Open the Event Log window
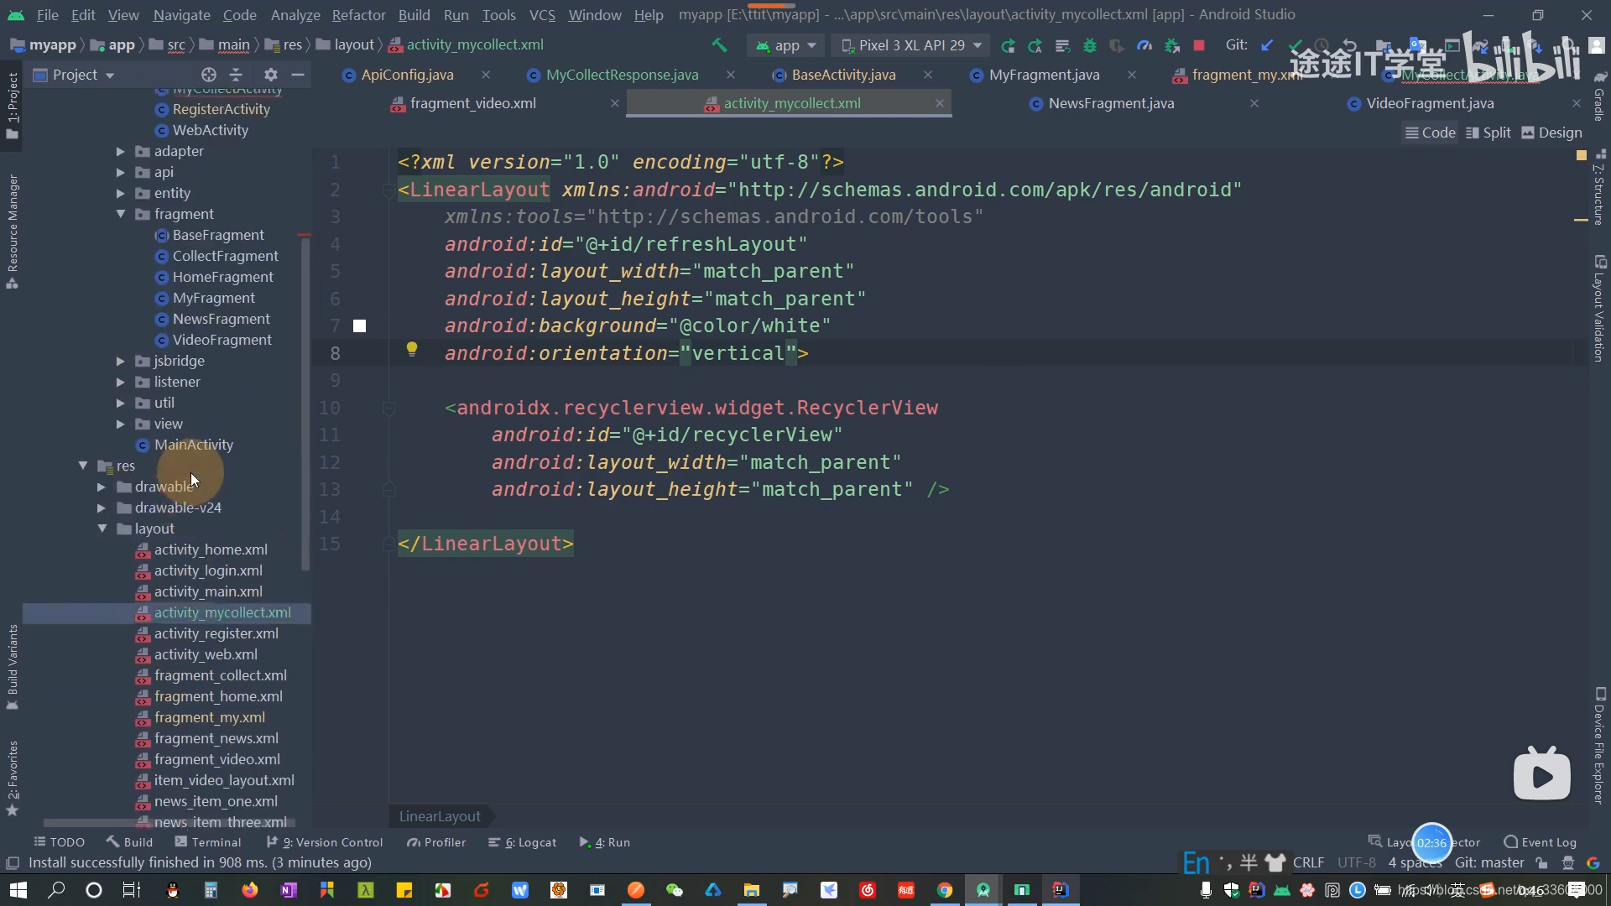 pos(1541,842)
